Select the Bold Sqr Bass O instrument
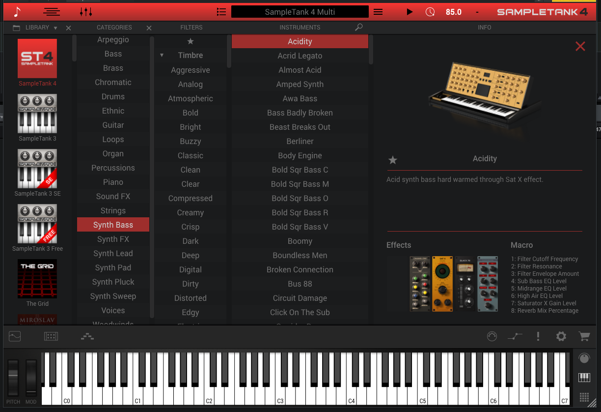Image resolution: width=601 pixels, height=412 pixels. (300, 198)
